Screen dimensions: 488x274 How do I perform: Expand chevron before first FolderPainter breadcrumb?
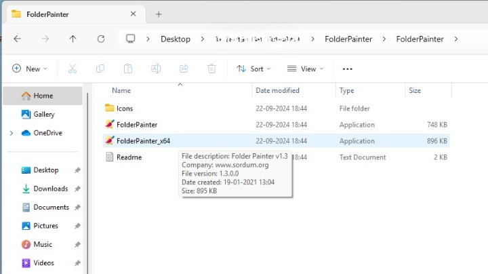point(312,39)
